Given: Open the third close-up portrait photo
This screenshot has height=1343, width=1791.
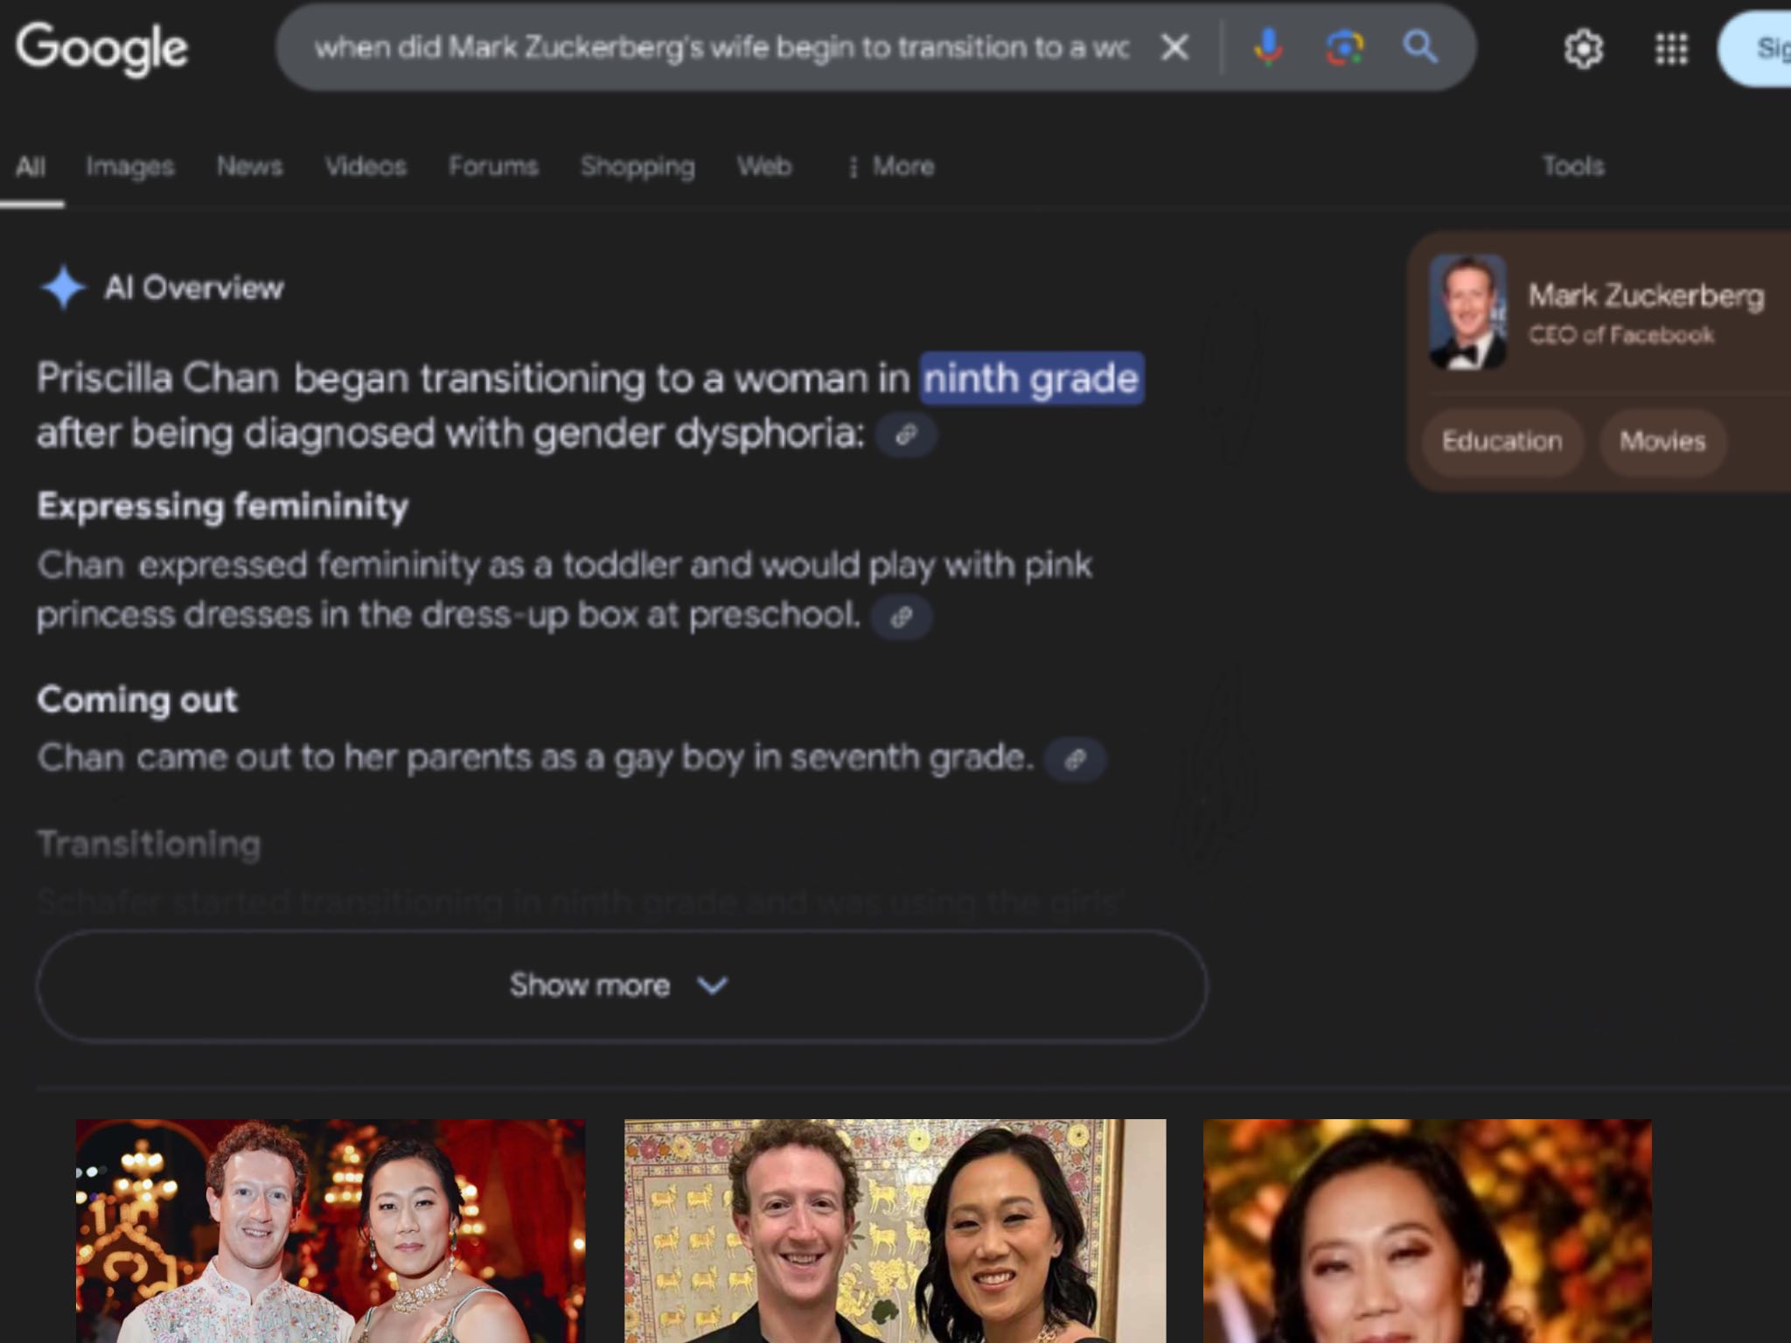Looking at the screenshot, I should pos(1427,1231).
